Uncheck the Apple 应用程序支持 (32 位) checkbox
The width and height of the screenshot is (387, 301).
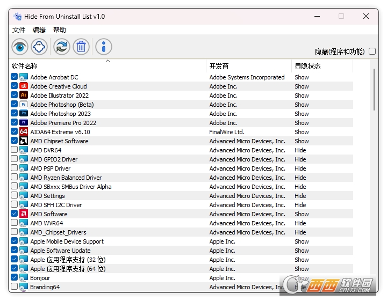[x=15, y=259]
